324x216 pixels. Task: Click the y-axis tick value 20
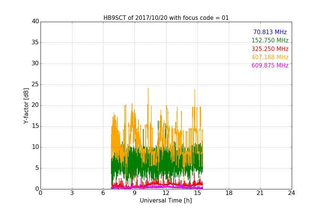tap(35, 105)
